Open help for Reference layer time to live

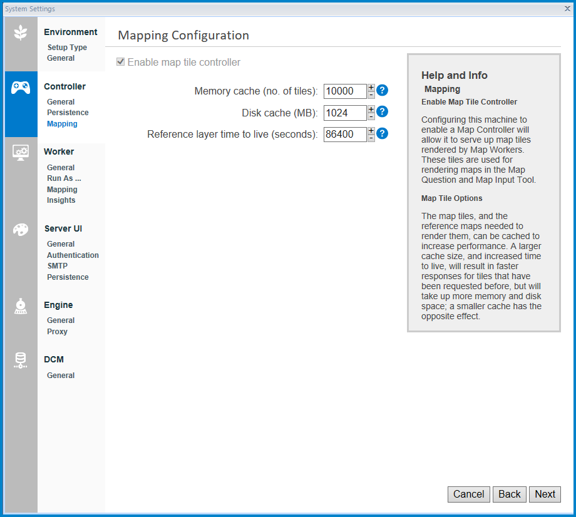click(x=382, y=133)
